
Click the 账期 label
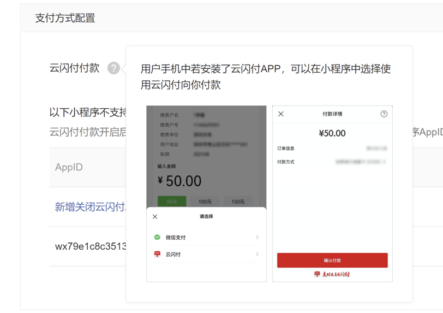tap(165, 154)
